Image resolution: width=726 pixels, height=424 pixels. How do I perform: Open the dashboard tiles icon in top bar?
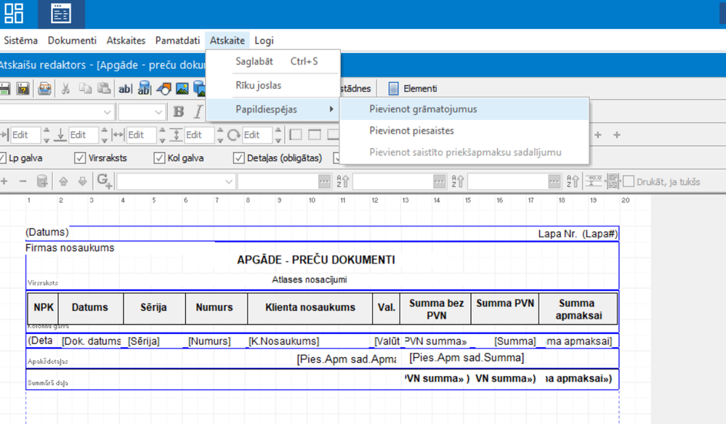(x=14, y=13)
